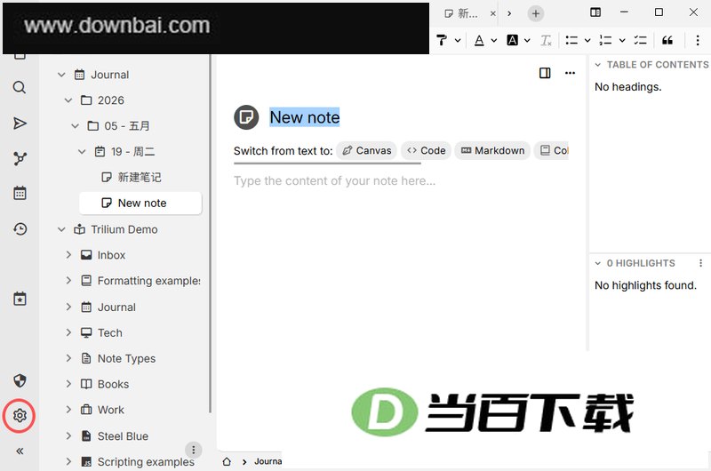The image size is (711, 471).
Task: Open today's journal starred calendar icon
Action: [20, 299]
